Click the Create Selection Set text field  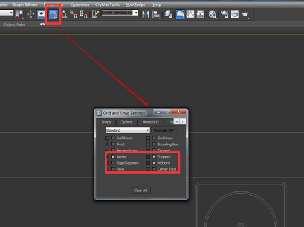(117, 13)
